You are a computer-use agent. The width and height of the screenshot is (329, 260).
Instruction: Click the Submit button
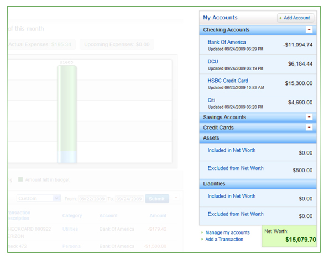click(156, 199)
